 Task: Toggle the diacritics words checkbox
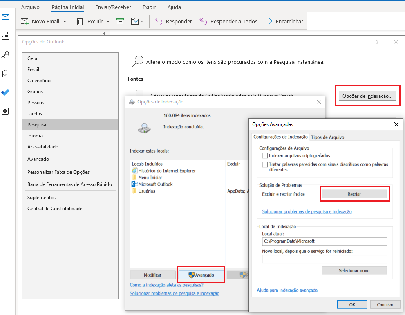pos(265,164)
